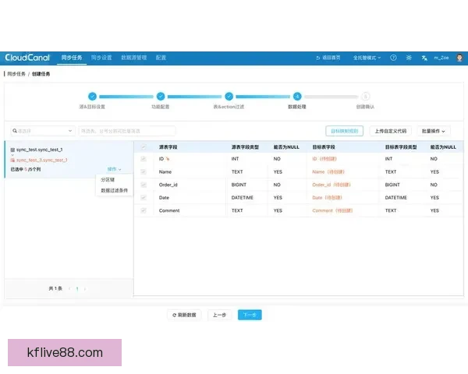Click the source table icon for sync_test.sync_test_1
This screenshot has width=468, height=374.
point(13,149)
